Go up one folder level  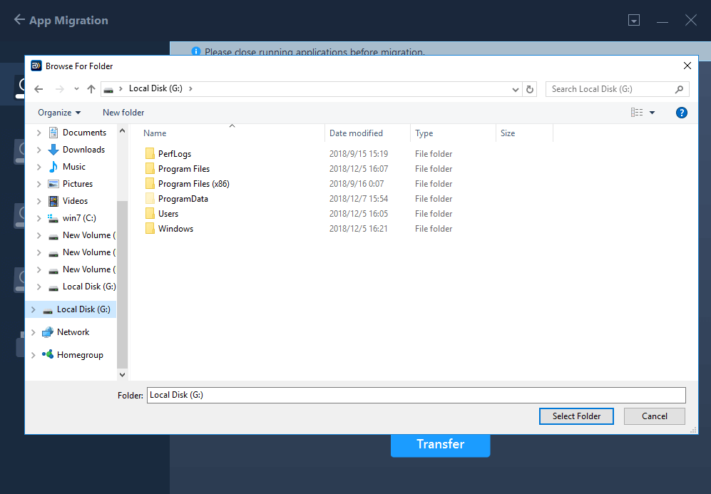tap(91, 89)
